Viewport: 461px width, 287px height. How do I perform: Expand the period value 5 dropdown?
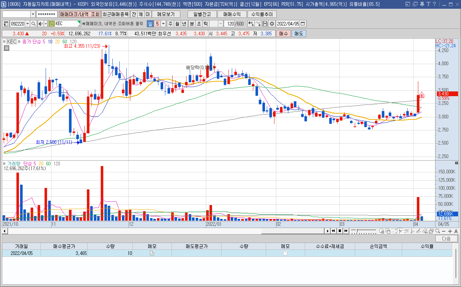(x=163, y=24)
